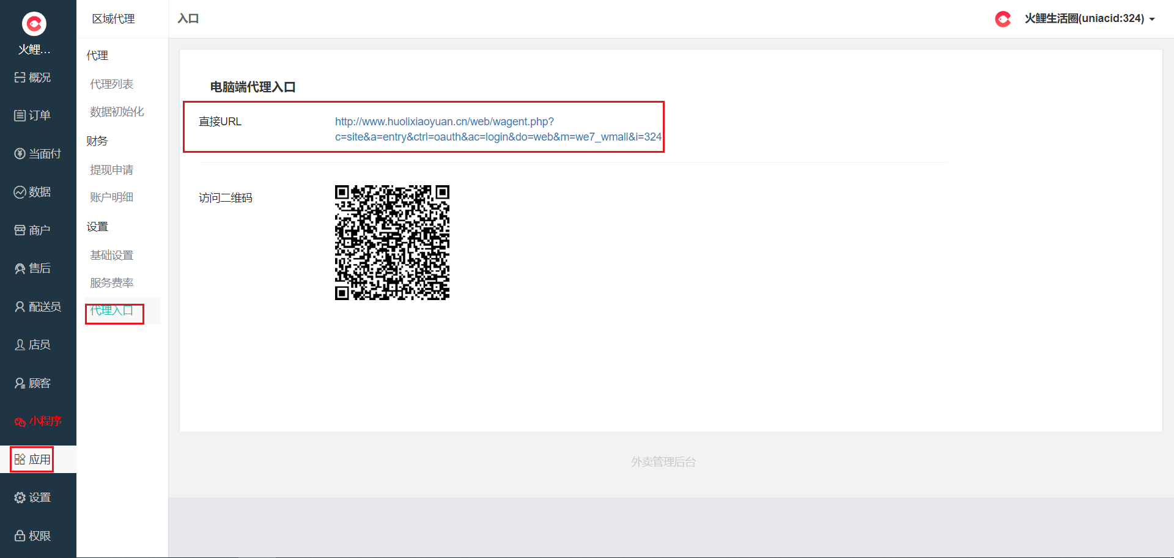Click the 财务 section heading
Screen dimensions: 1174x558
point(97,141)
